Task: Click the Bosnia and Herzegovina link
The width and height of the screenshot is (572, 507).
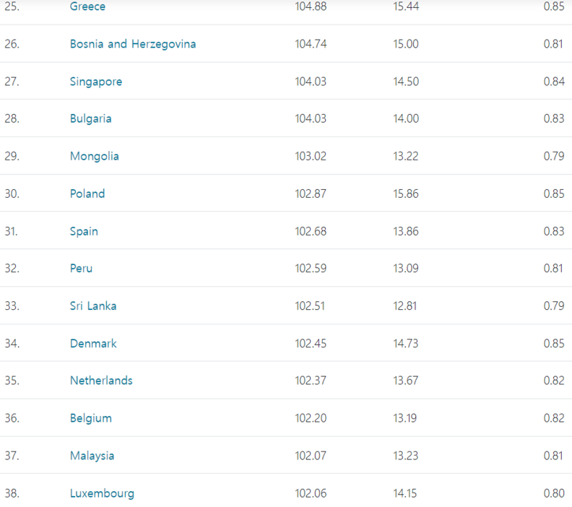Action: 133,44
